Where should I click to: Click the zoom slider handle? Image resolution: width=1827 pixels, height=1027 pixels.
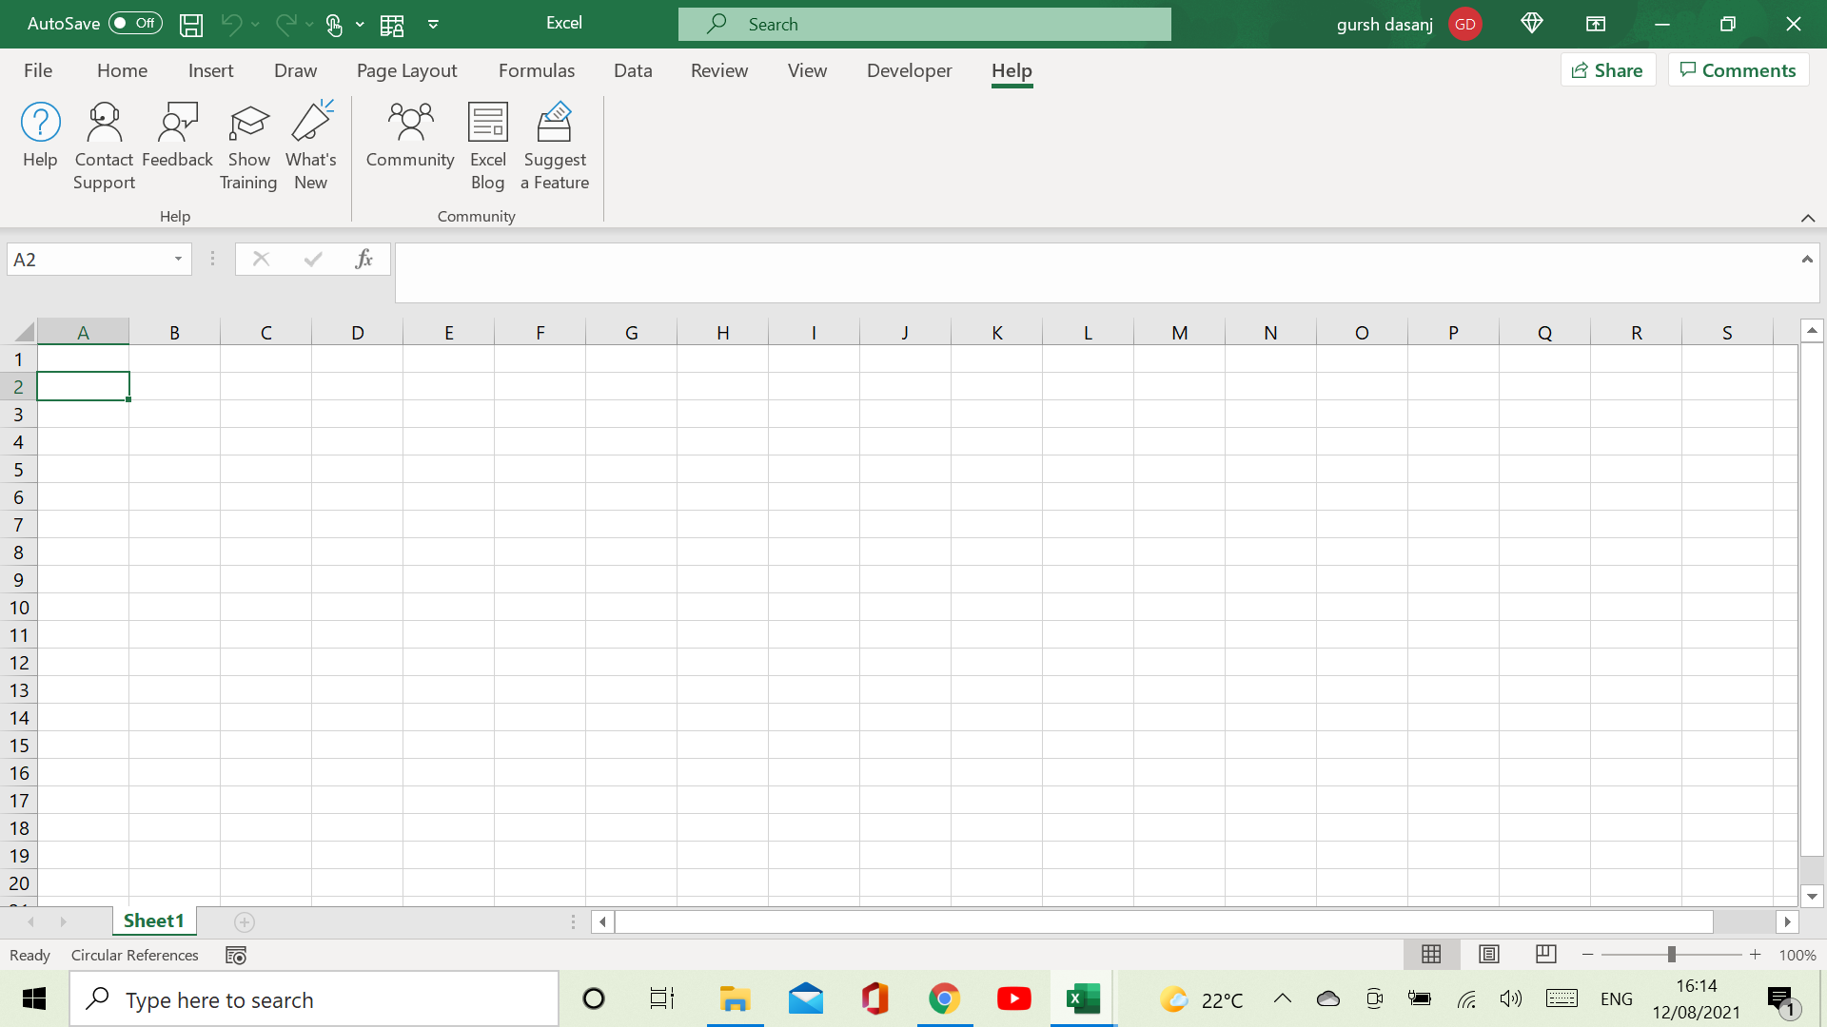pos(1671,954)
